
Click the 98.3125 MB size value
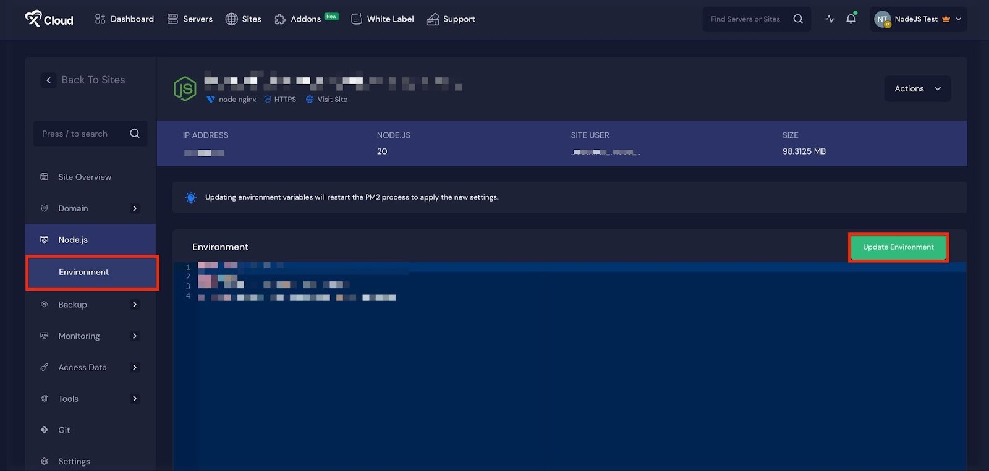(x=804, y=151)
